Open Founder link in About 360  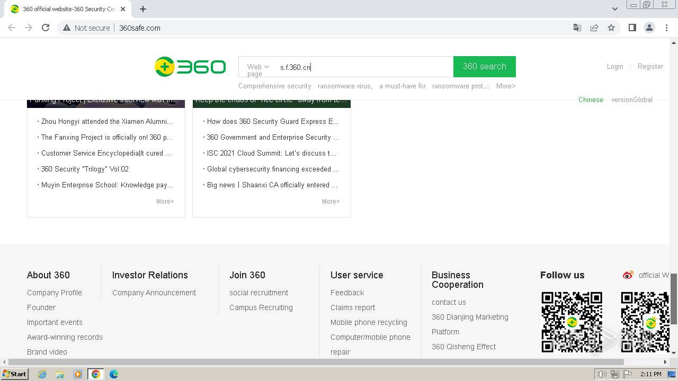[x=41, y=307]
